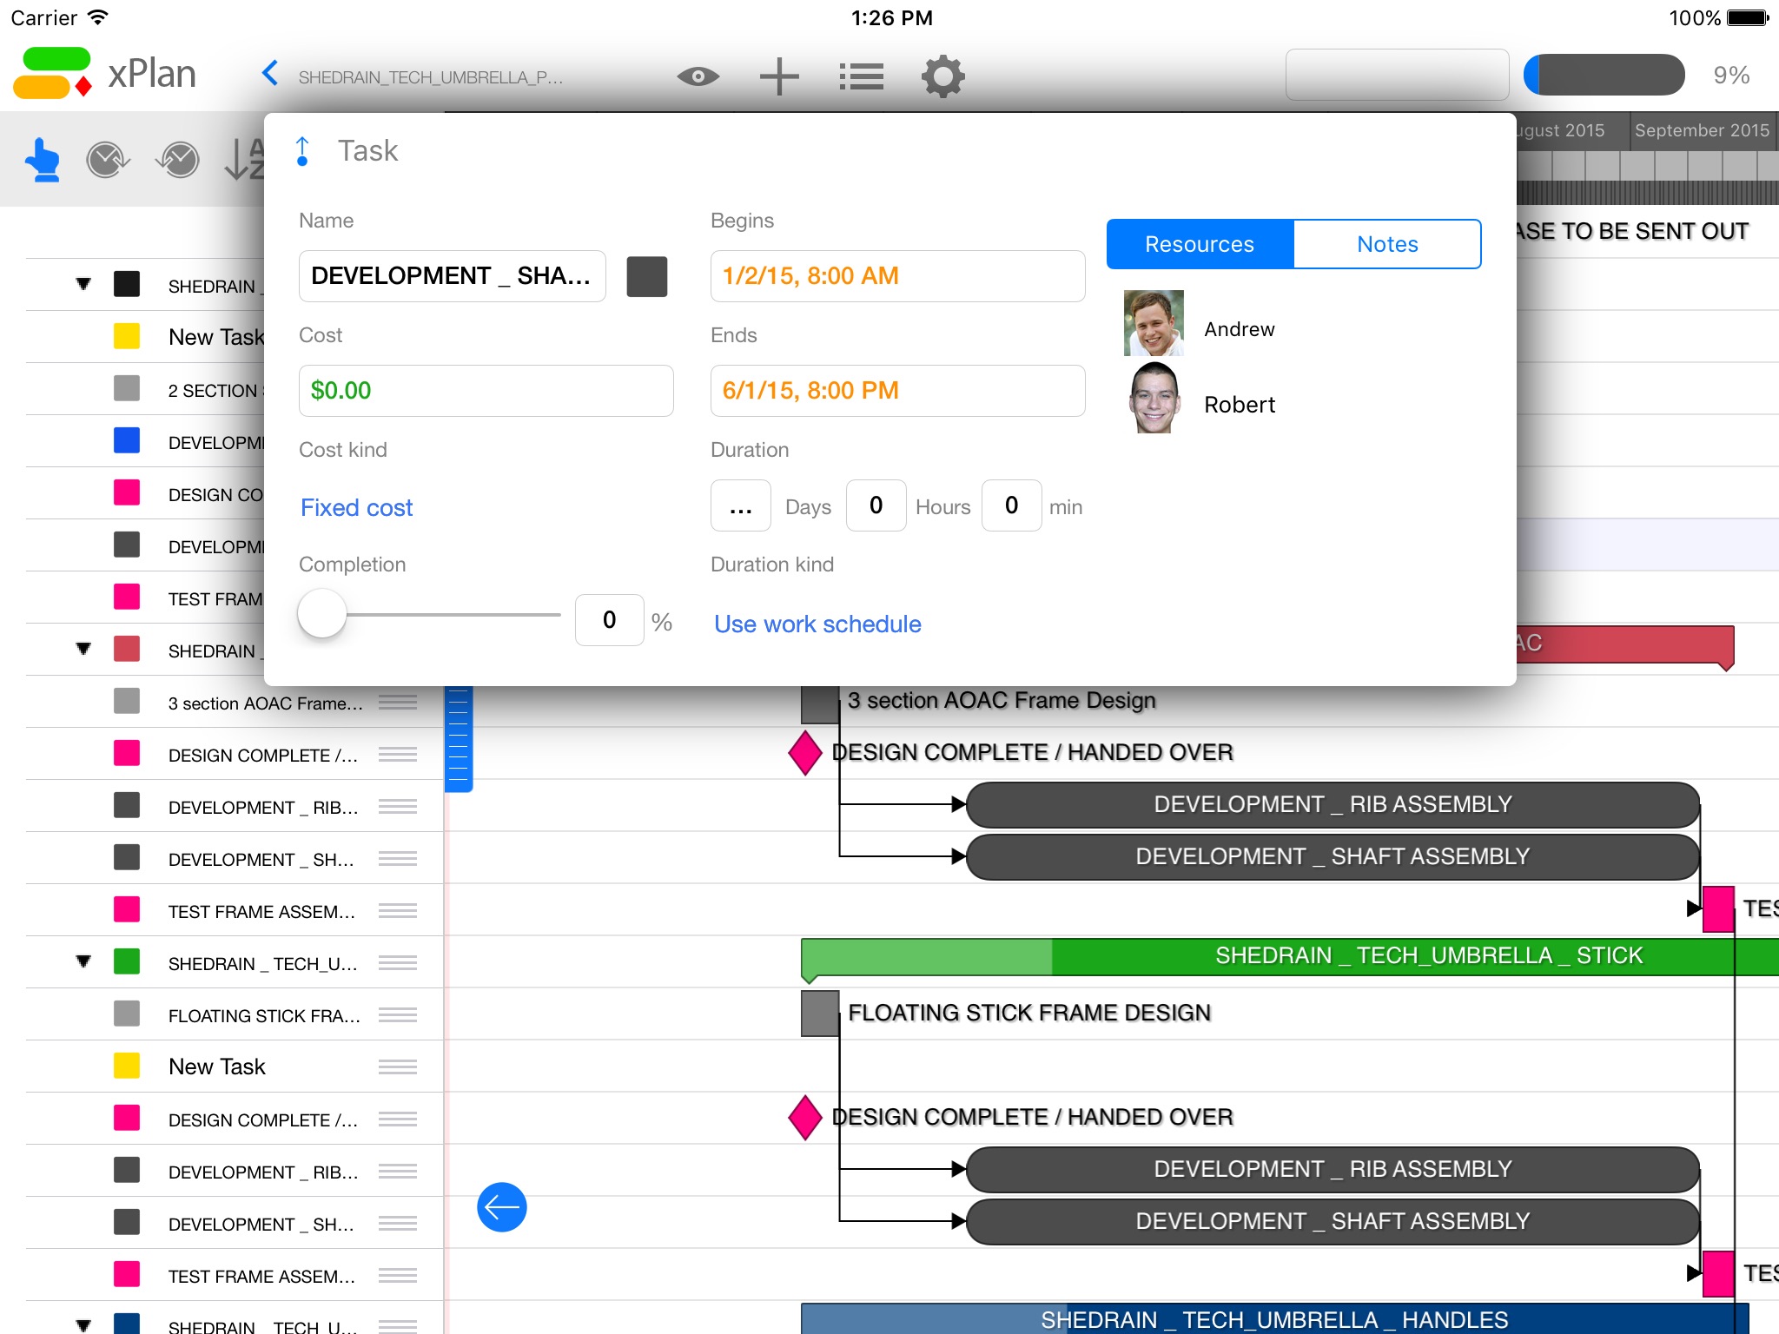
Task: Change the Begins date 1/2/15
Action: tap(897, 276)
